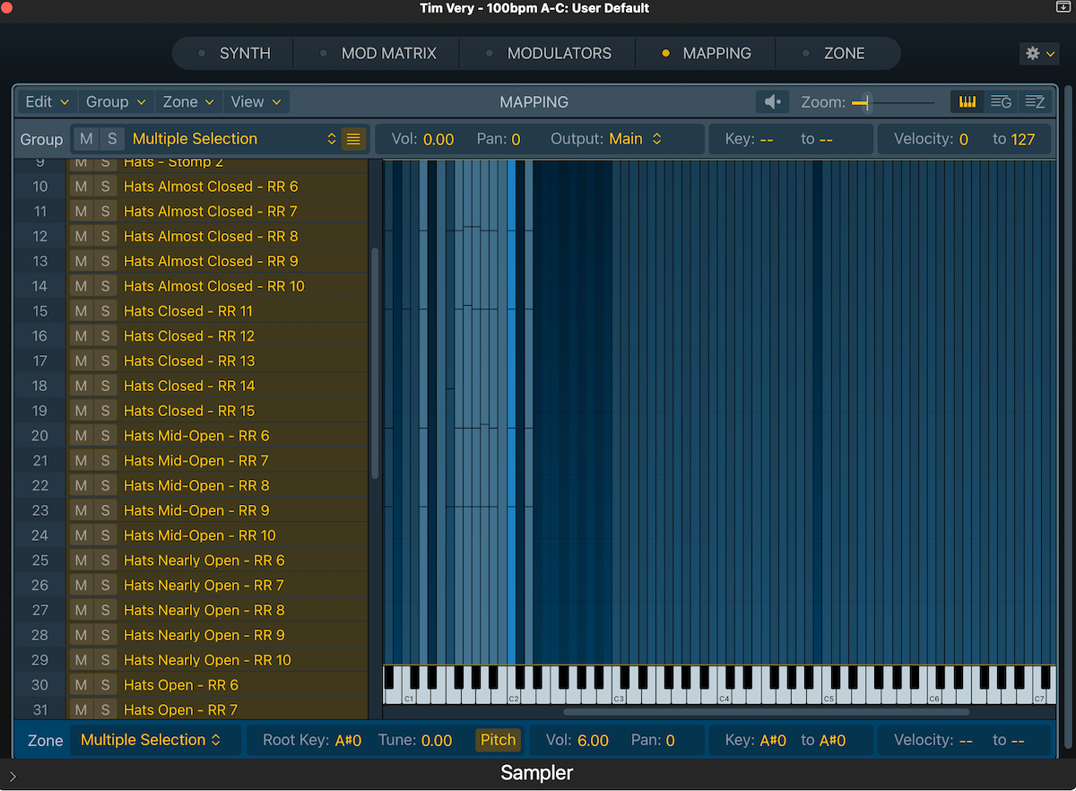Viewport: 1076px width, 791px height.
Task: Solo Hats Closed - RR 11 group
Action: tap(105, 311)
